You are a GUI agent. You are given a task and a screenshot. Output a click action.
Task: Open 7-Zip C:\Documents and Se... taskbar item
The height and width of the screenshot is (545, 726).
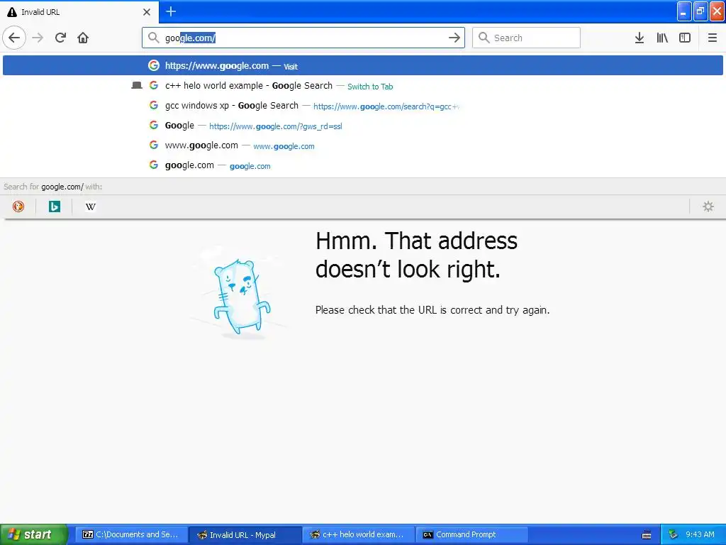(131, 534)
